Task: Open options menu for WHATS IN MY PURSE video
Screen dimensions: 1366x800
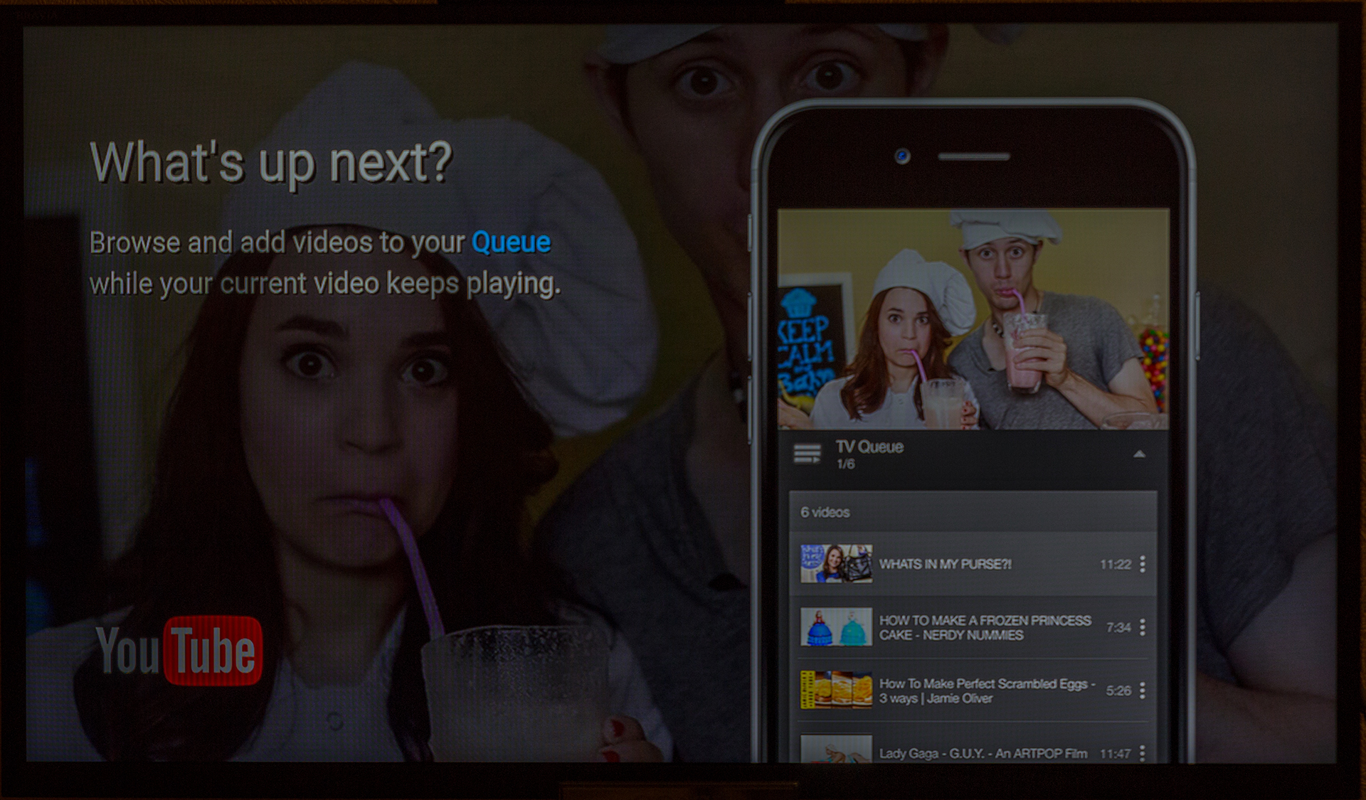Action: 1143,564
